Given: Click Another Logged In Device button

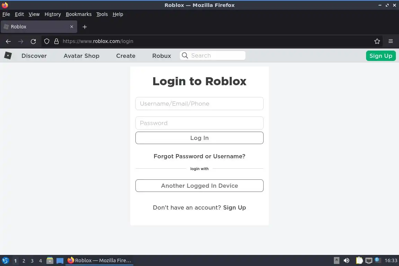Looking at the screenshot, I should (199, 186).
